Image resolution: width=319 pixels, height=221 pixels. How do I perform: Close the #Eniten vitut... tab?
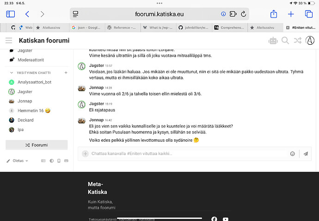[288, 28]
